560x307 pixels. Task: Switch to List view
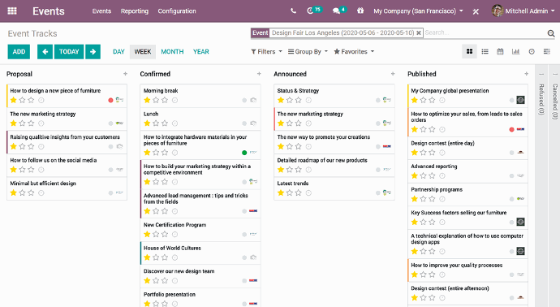[485, 51]
